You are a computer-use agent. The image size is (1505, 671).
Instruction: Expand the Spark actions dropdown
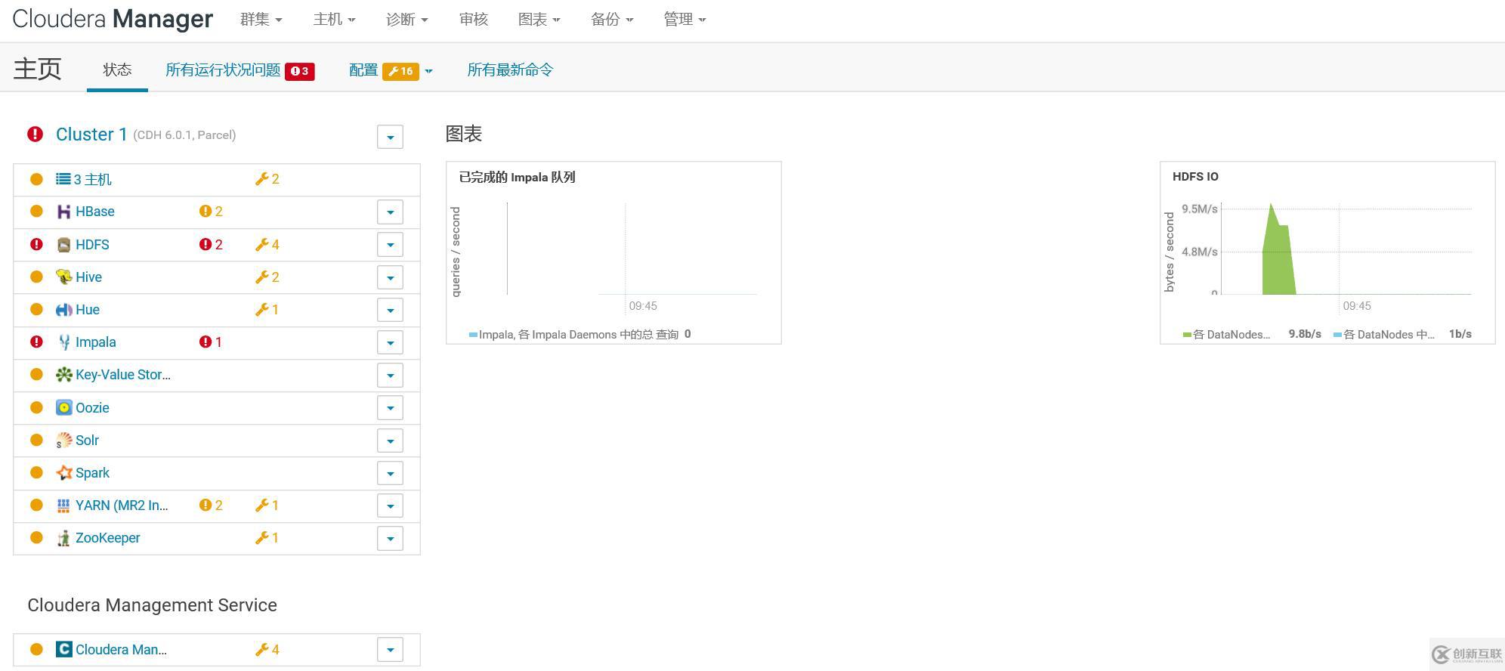pos(390,473)
